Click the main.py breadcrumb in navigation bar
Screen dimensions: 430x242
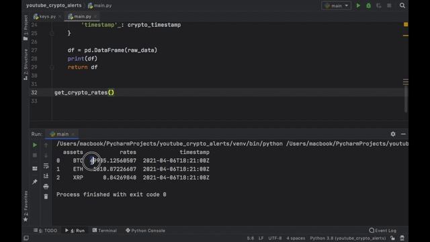click(x=100, y=5)
